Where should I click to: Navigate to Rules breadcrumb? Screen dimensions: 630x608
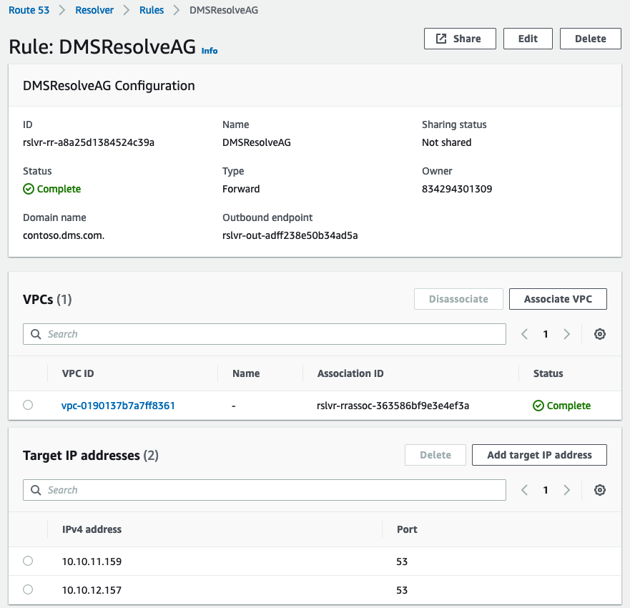[152, 10]
